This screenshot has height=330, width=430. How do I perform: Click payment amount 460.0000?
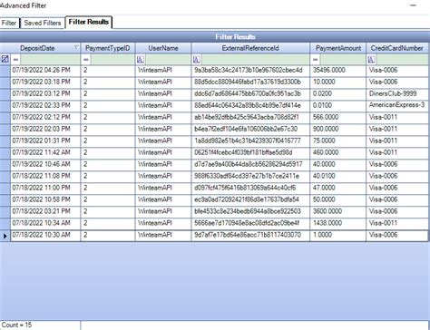coord(338,152)
